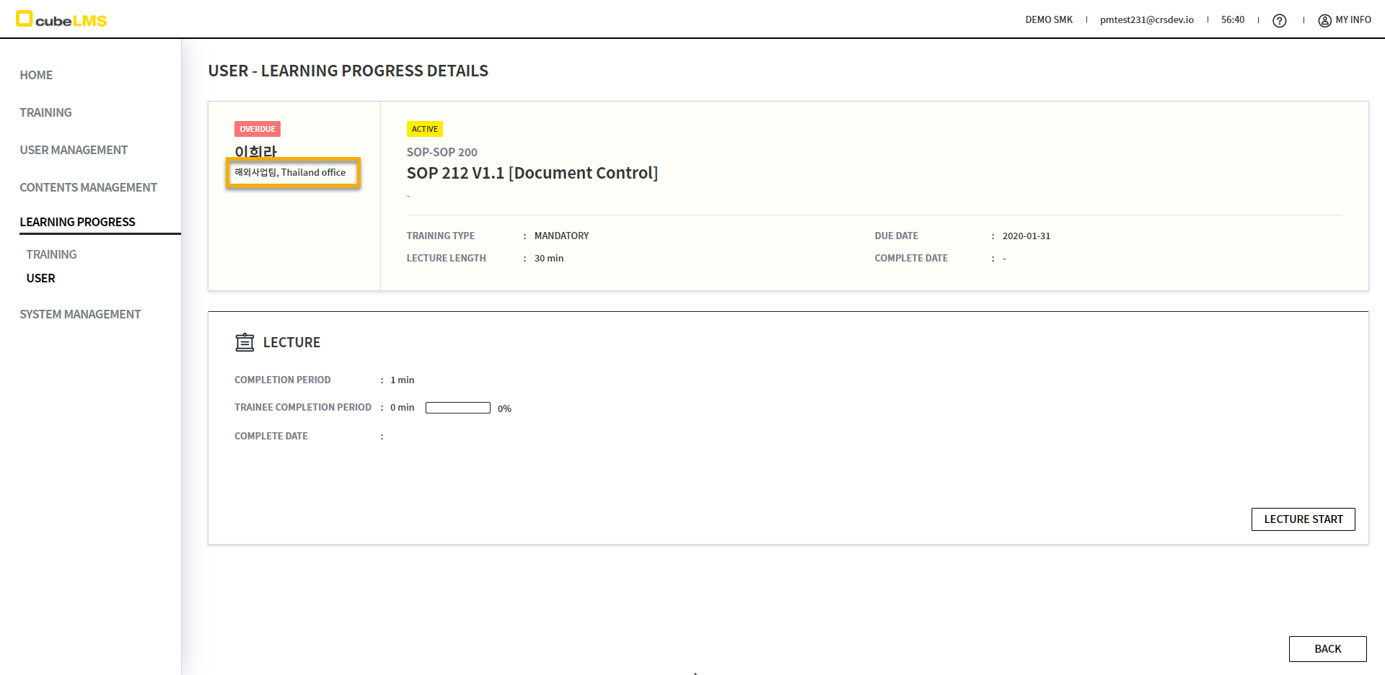
Task: Click the ACTIVE status badge
Action: [x=424, y=129]
